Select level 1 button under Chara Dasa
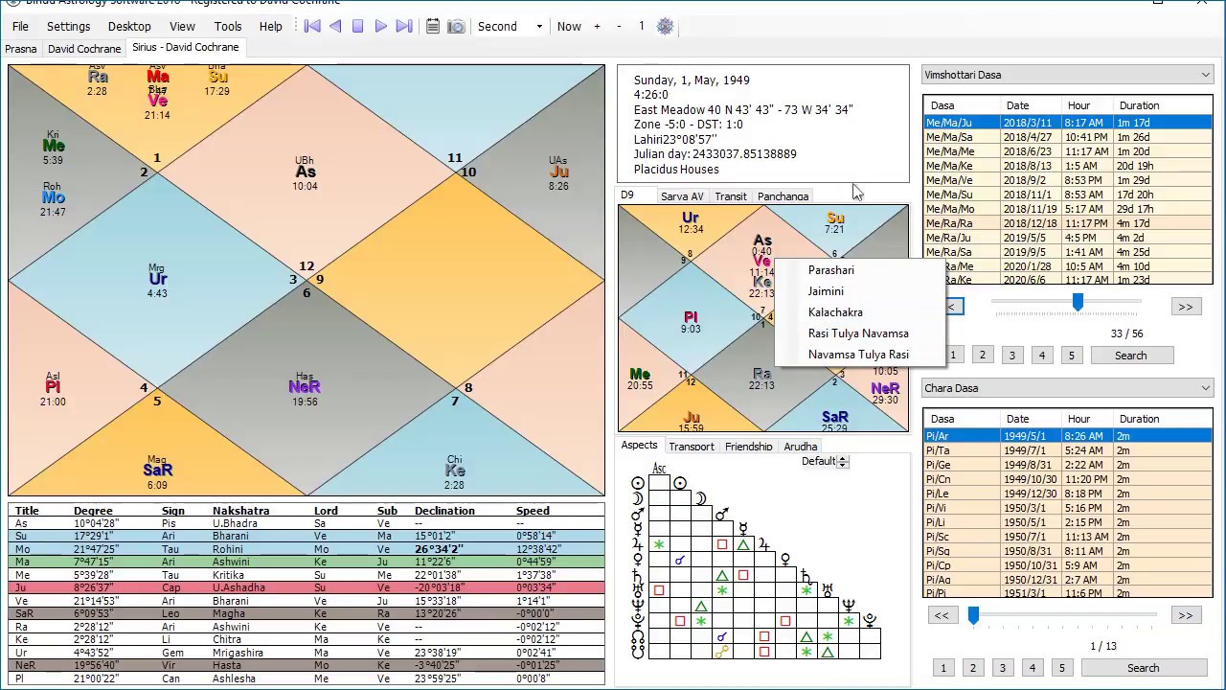Screen dimensions: 1226x690 point(943,668)
